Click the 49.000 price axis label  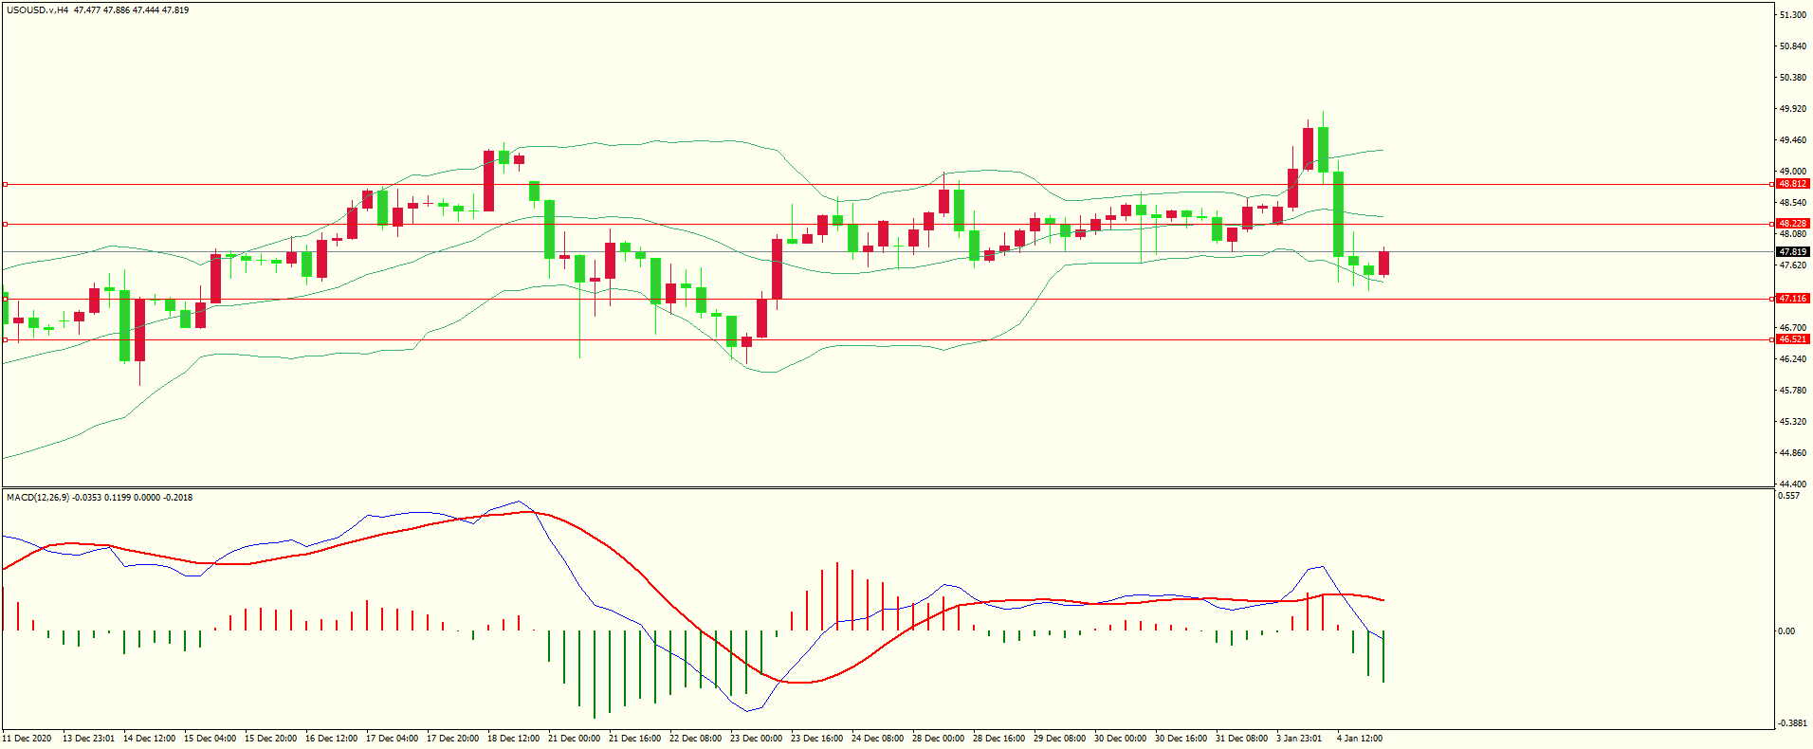point(1792,172)
